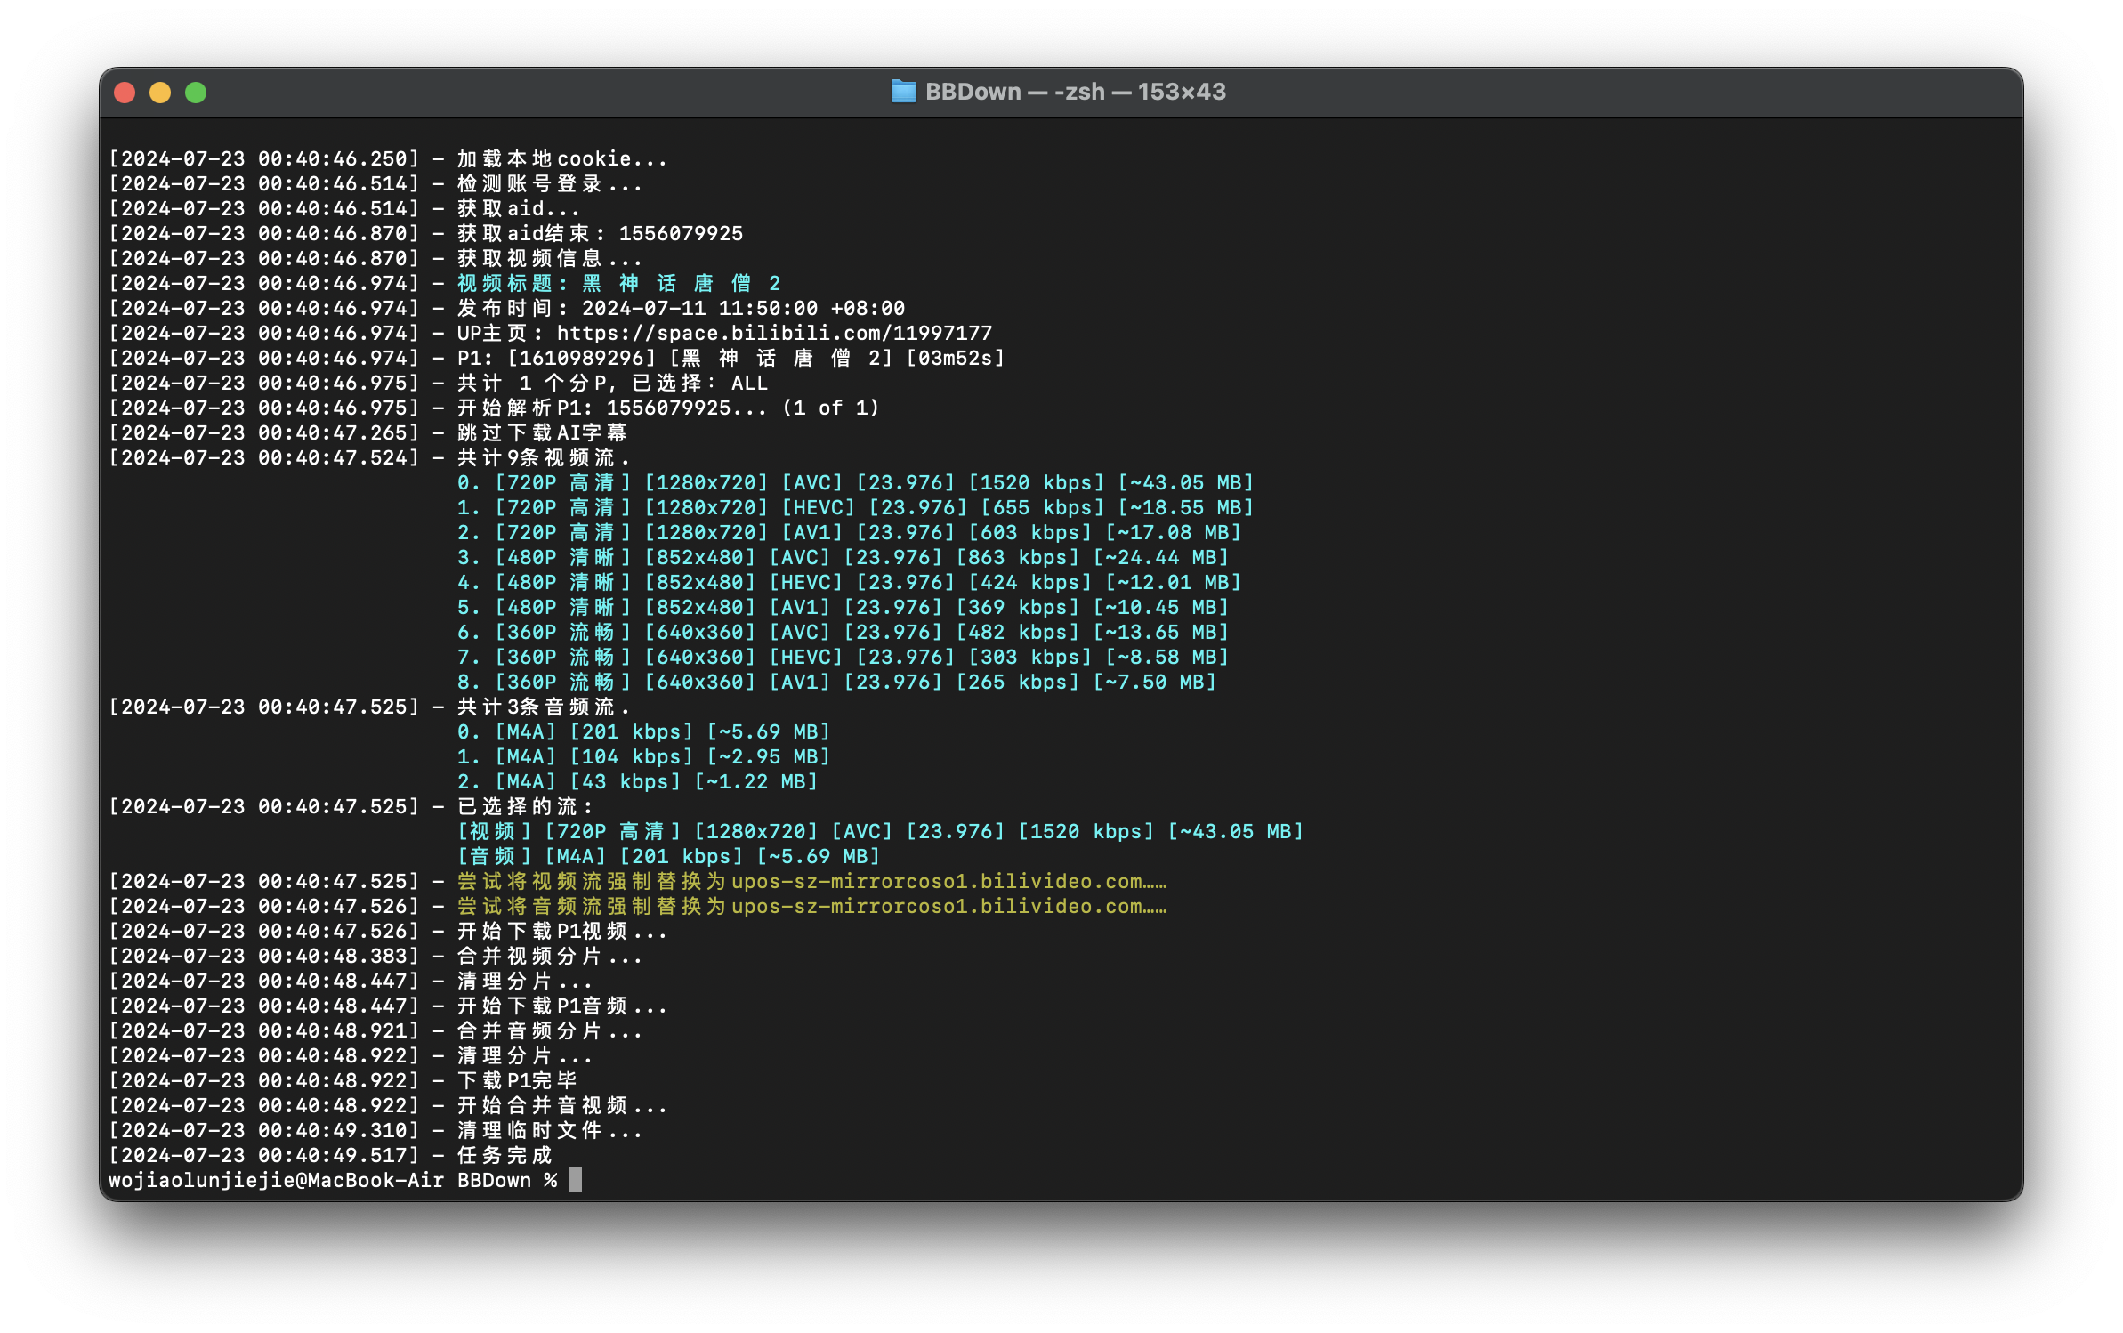Click the line 清理临时文件...

[x=549, y=1130]
